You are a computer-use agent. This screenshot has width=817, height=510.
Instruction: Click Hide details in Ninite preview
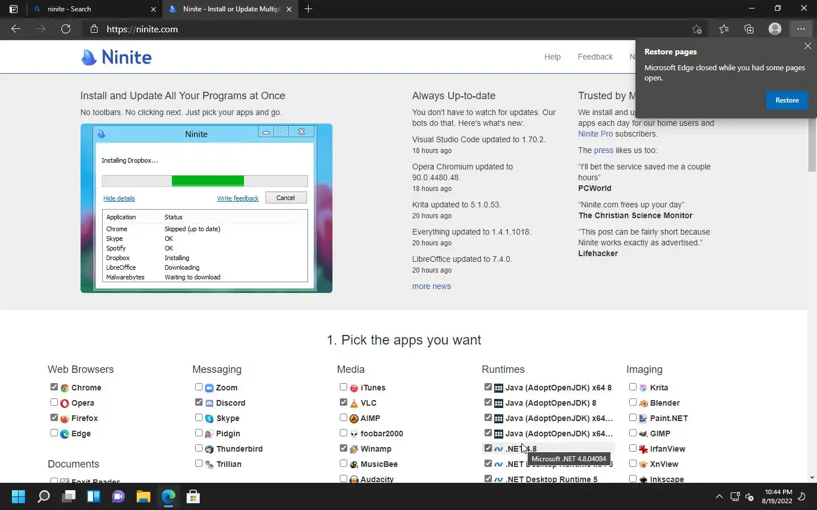(119, 198)
